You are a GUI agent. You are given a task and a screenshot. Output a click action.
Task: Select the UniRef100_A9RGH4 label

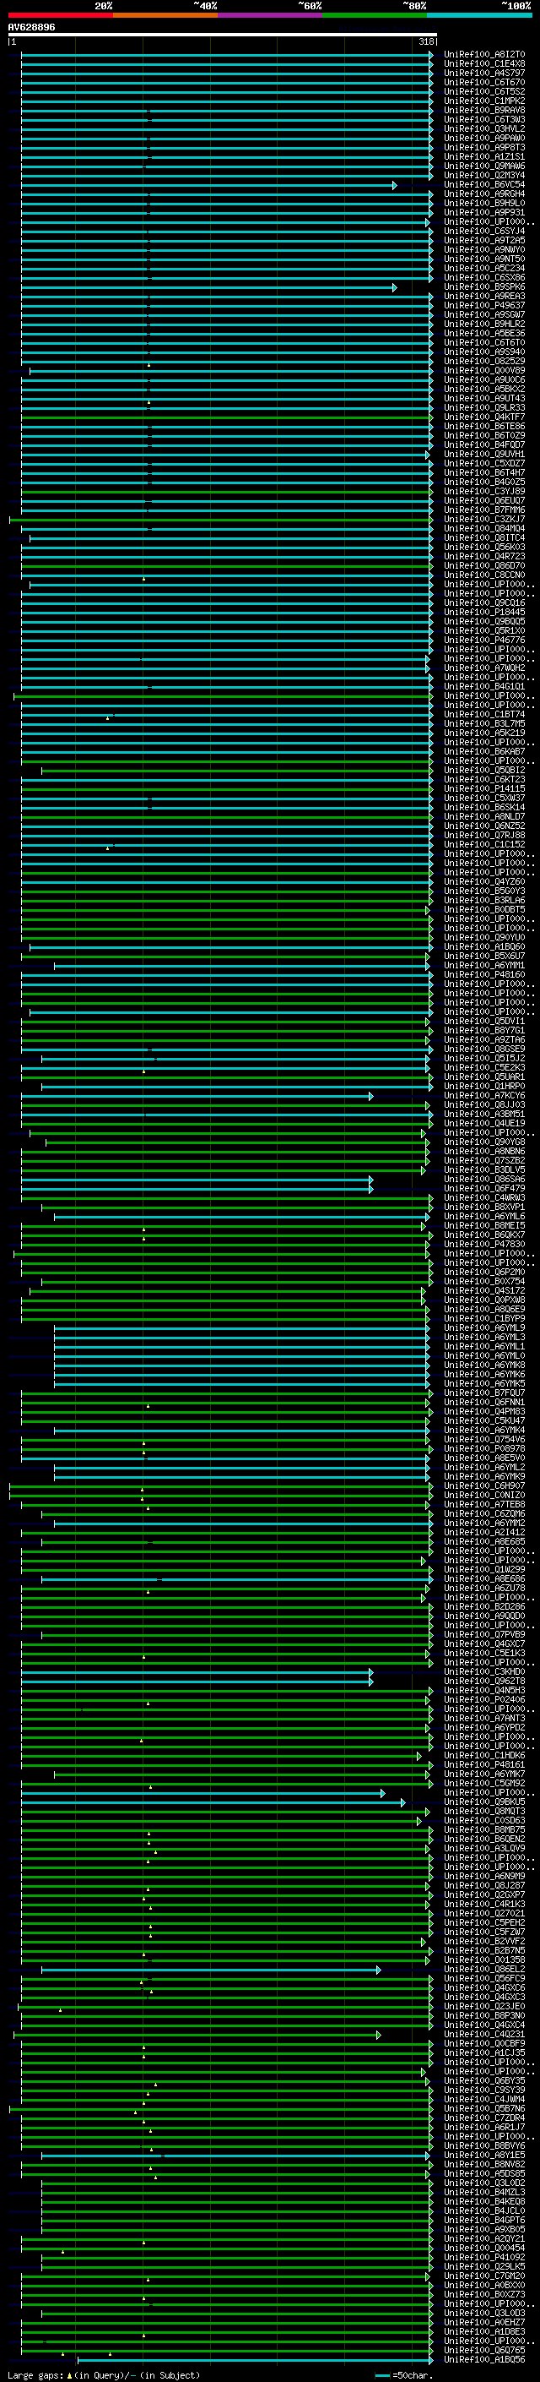click(x=484, y=194)
